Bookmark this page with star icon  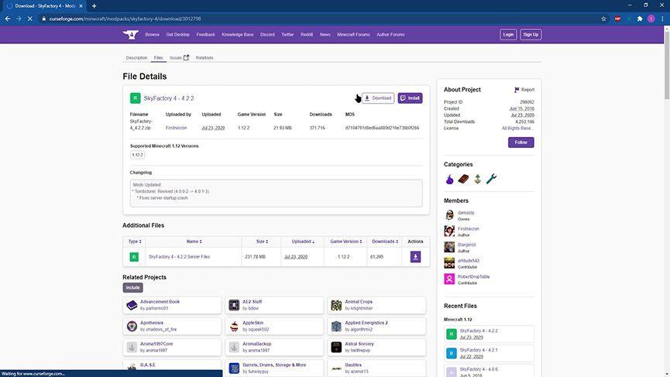[603, 19]
